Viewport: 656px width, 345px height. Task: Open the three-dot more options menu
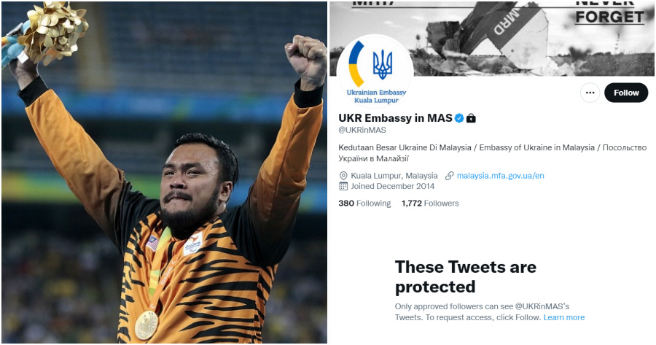click(x=590, y=93)
